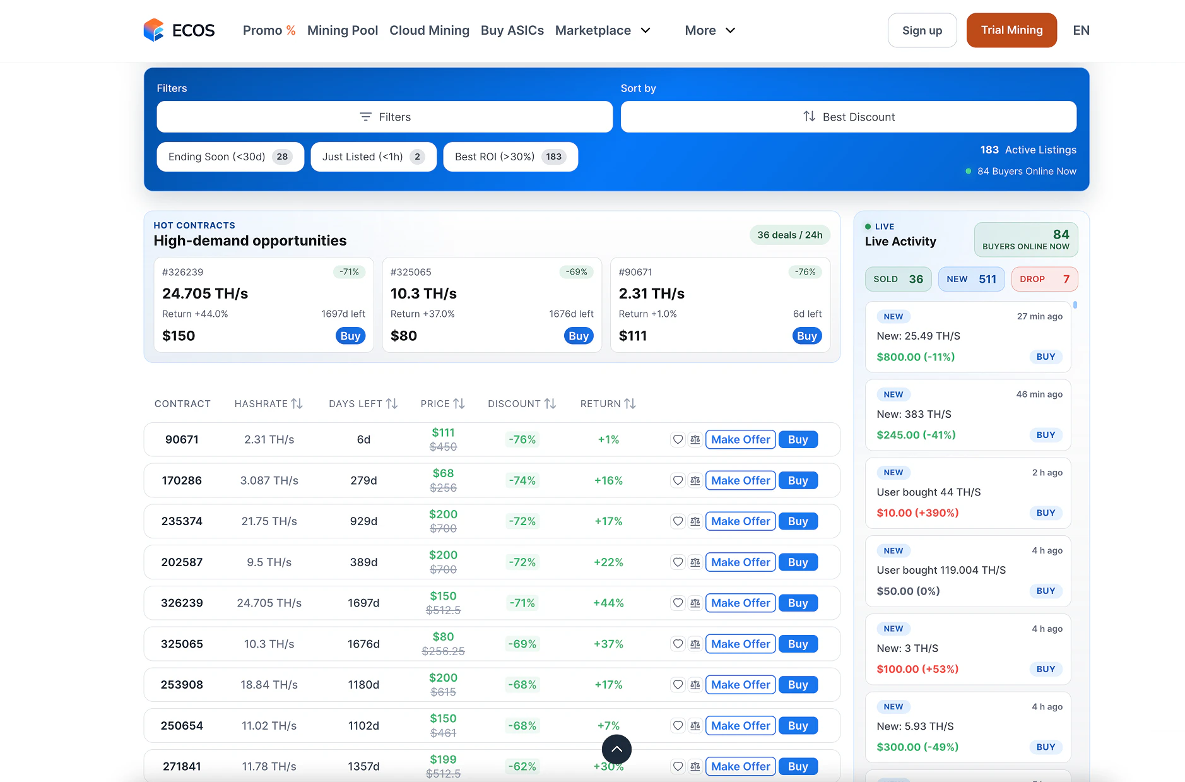The width and height of the screenshot is (1185, 782).
Task: Favorite contract 271841 with heart icon
Action: click(x=678, y=767)
